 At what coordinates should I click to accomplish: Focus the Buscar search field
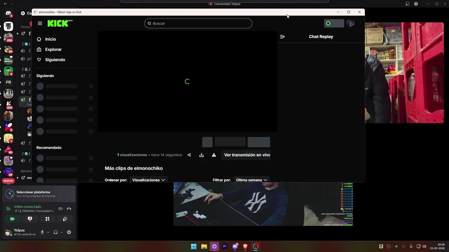(x=198, y=23)
